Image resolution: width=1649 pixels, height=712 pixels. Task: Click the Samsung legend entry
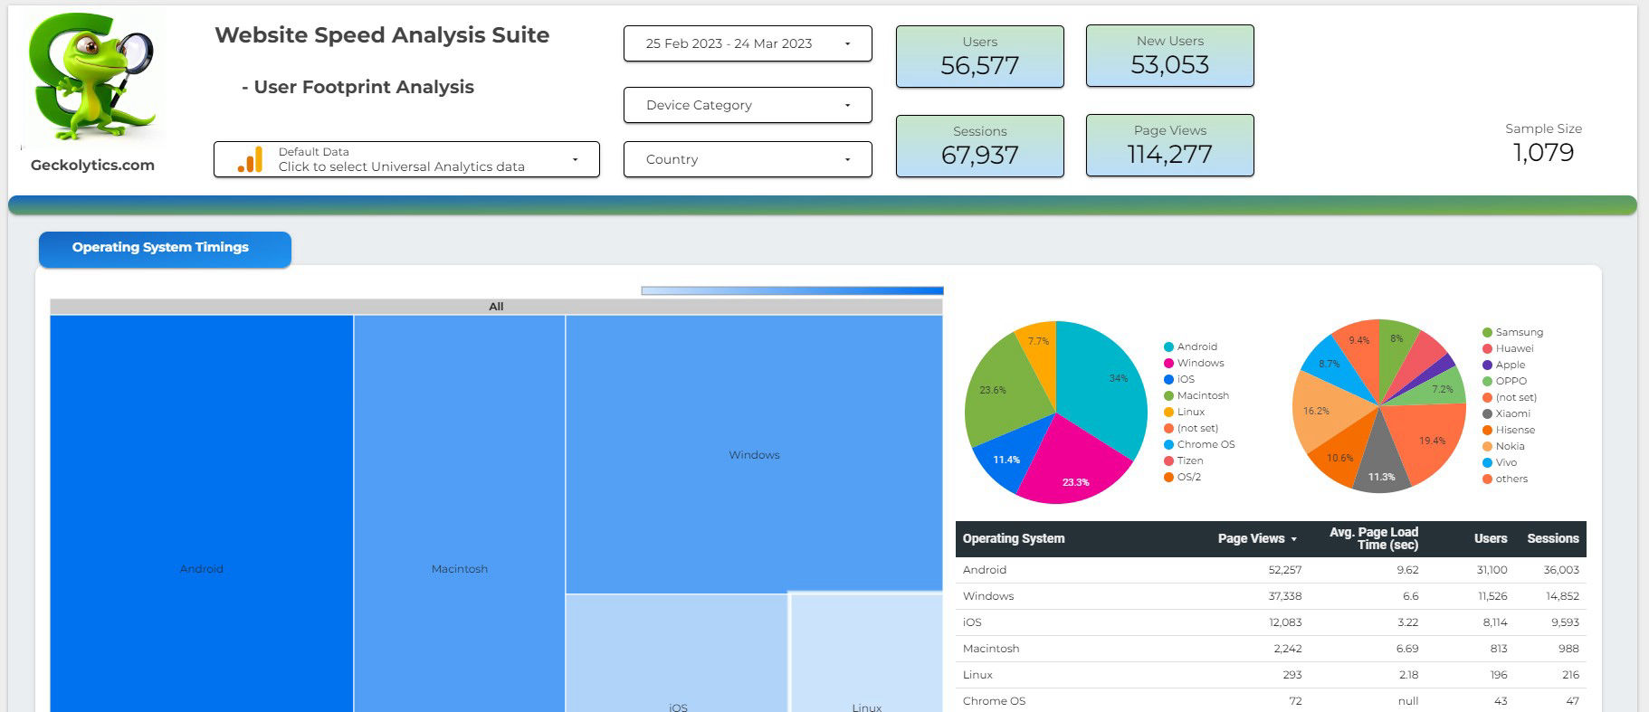point(1512,332)
